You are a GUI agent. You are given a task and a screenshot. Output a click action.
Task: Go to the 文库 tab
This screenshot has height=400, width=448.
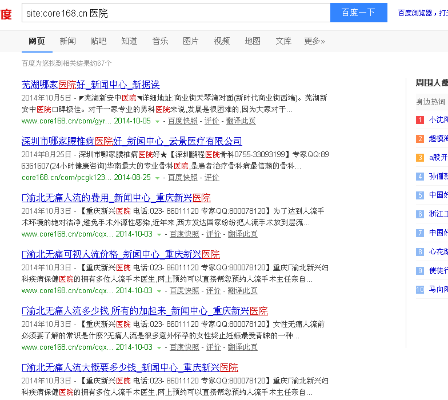click(x=283, y=41)
